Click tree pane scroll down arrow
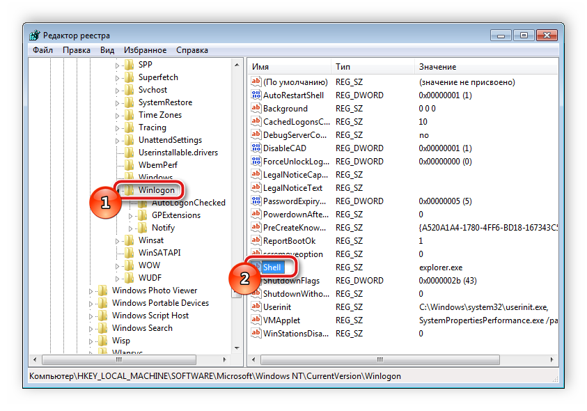This screenshot has width=587, height=411. [237, 348]
